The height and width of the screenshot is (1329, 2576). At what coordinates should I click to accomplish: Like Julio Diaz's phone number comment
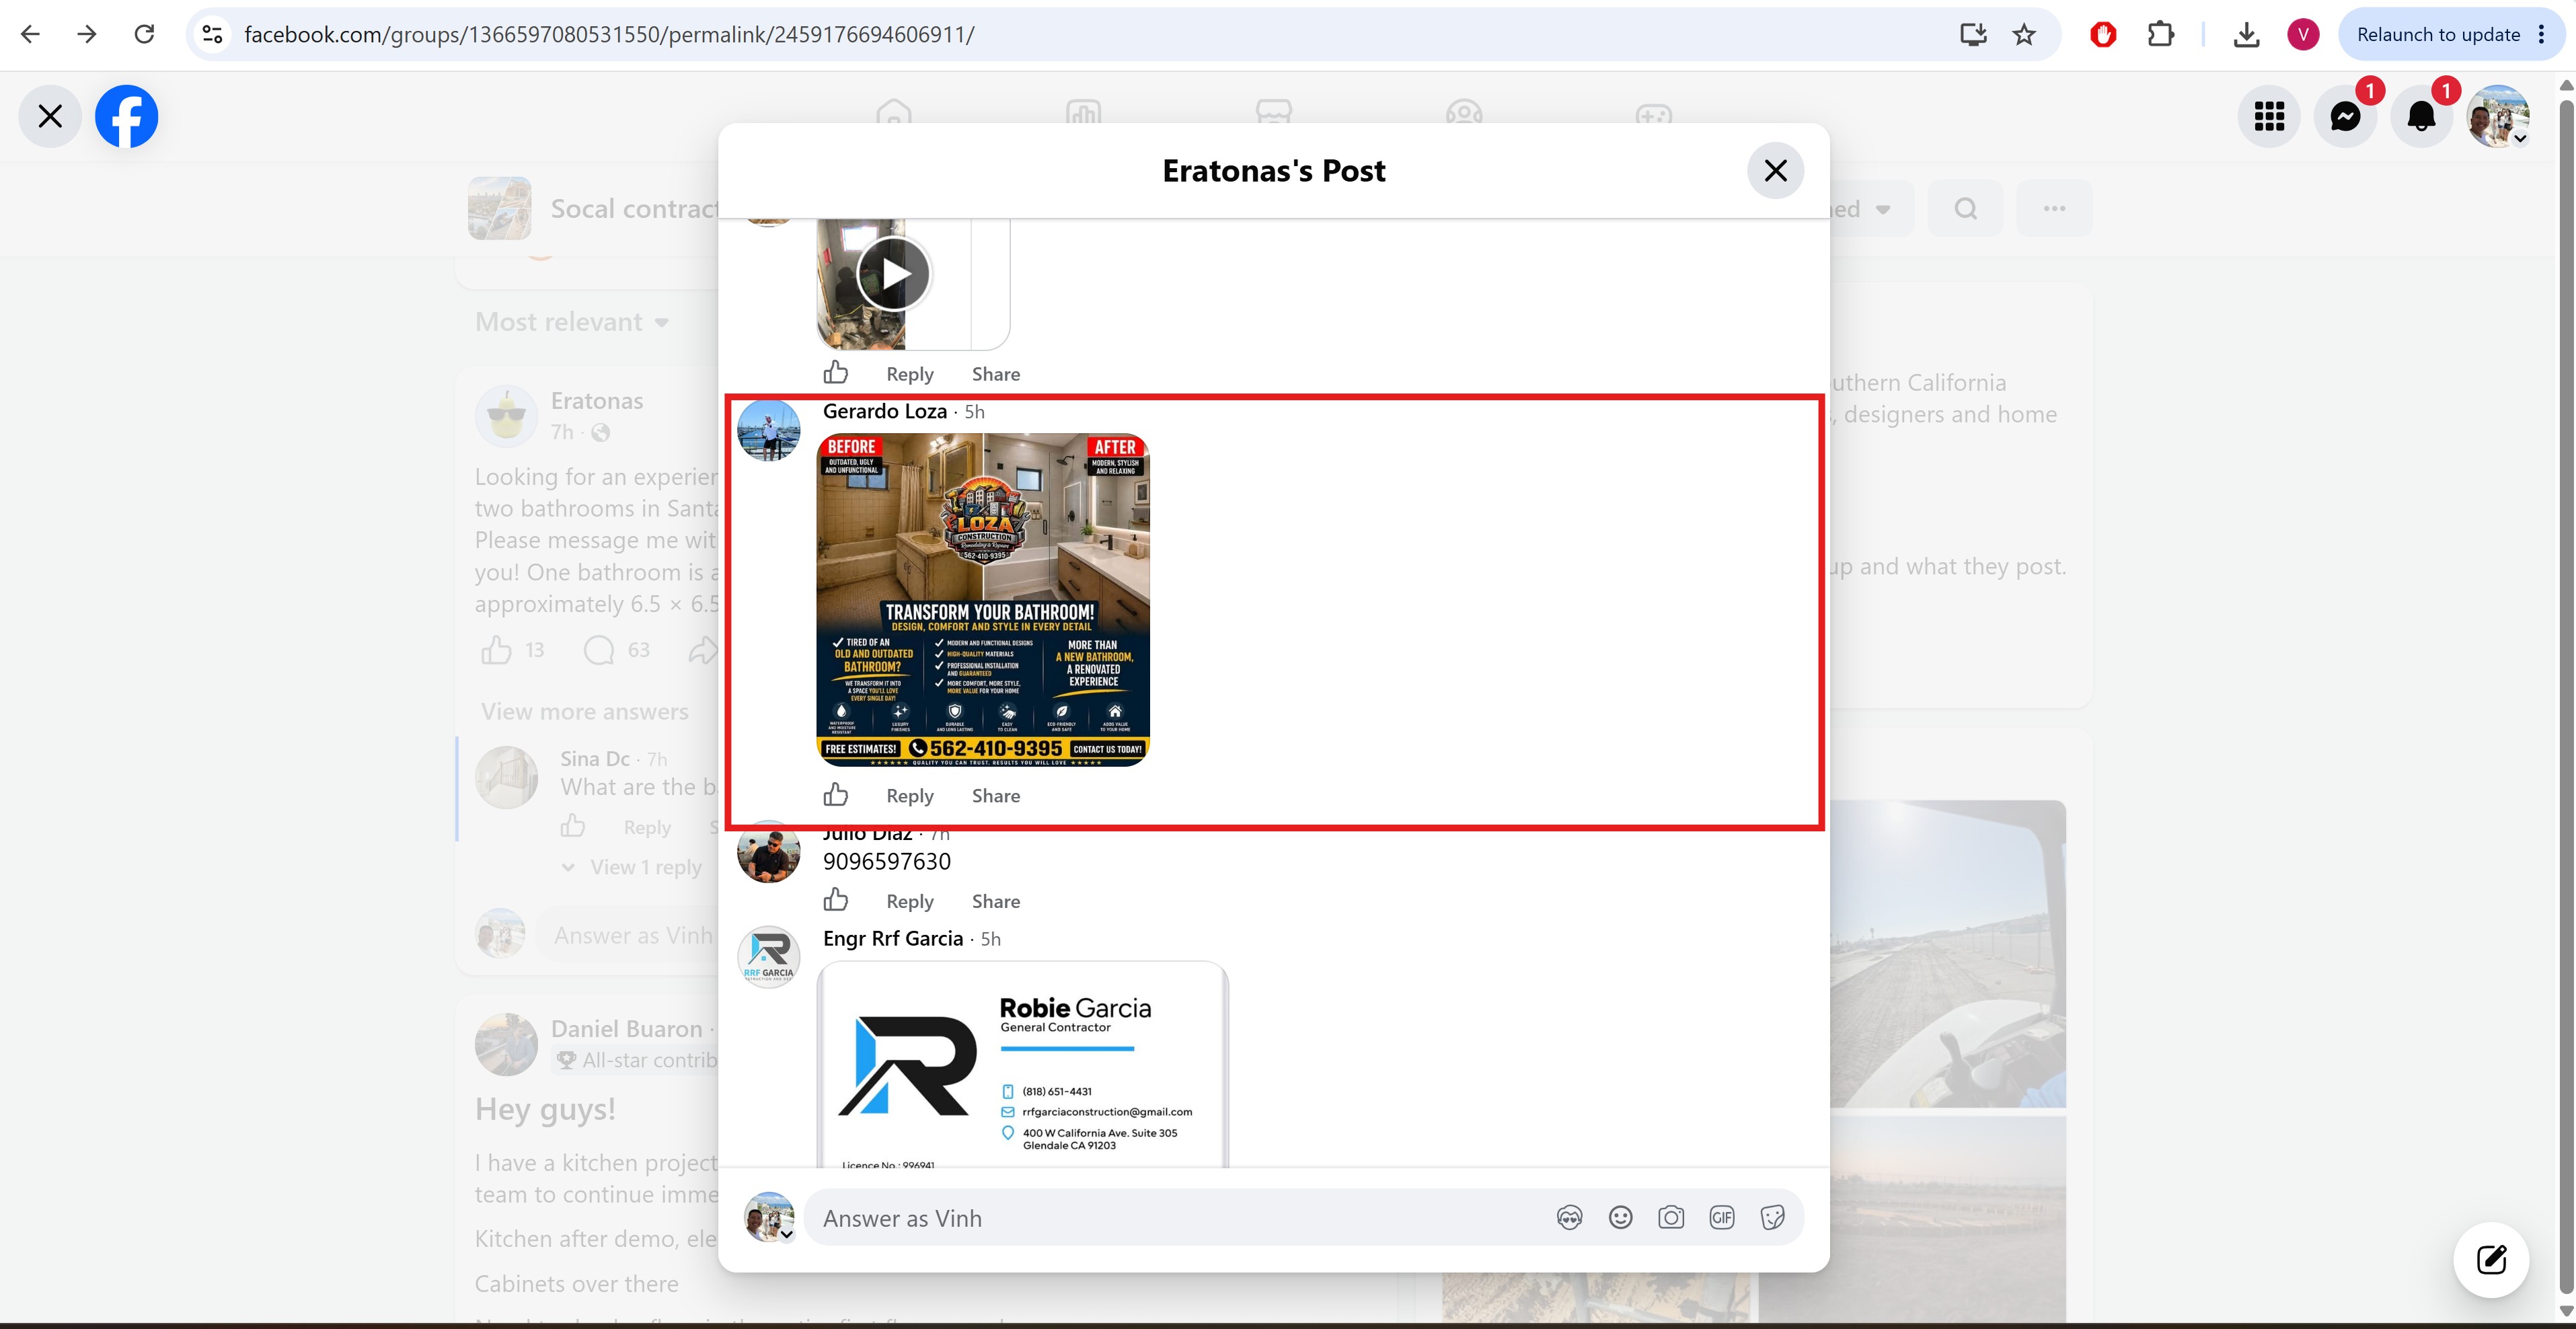[x=836, y=900]
